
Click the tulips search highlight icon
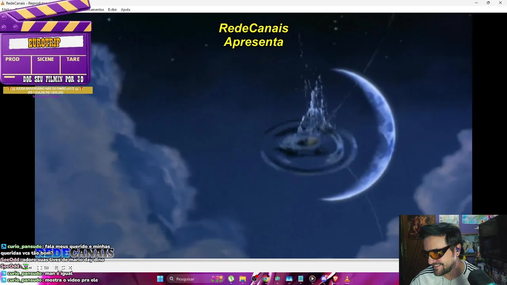pos(217,279)
